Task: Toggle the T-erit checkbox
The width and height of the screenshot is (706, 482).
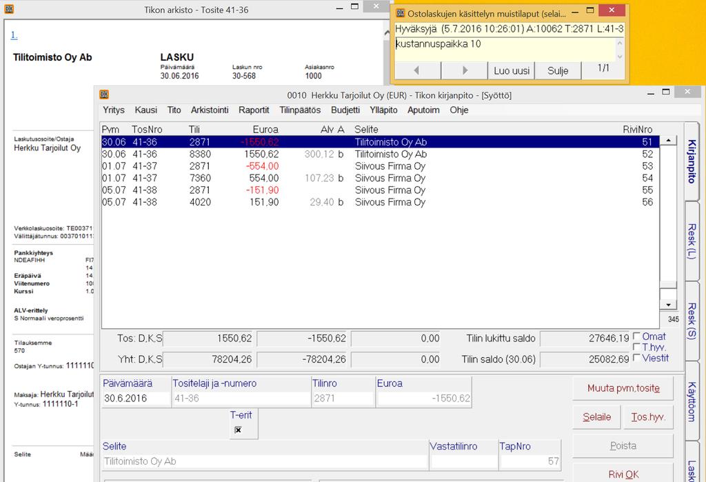Action: (238, 430)
